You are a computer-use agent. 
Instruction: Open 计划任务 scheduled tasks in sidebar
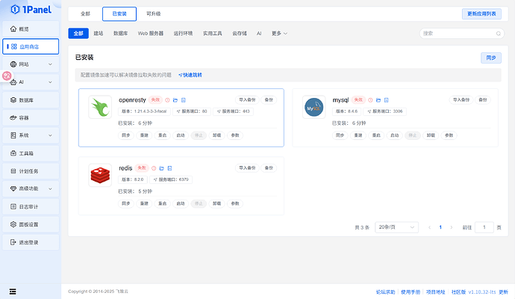click(x=31, y=171)
